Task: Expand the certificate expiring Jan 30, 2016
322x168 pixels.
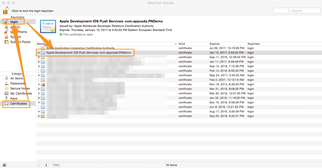Action: (x=39, y=98)
